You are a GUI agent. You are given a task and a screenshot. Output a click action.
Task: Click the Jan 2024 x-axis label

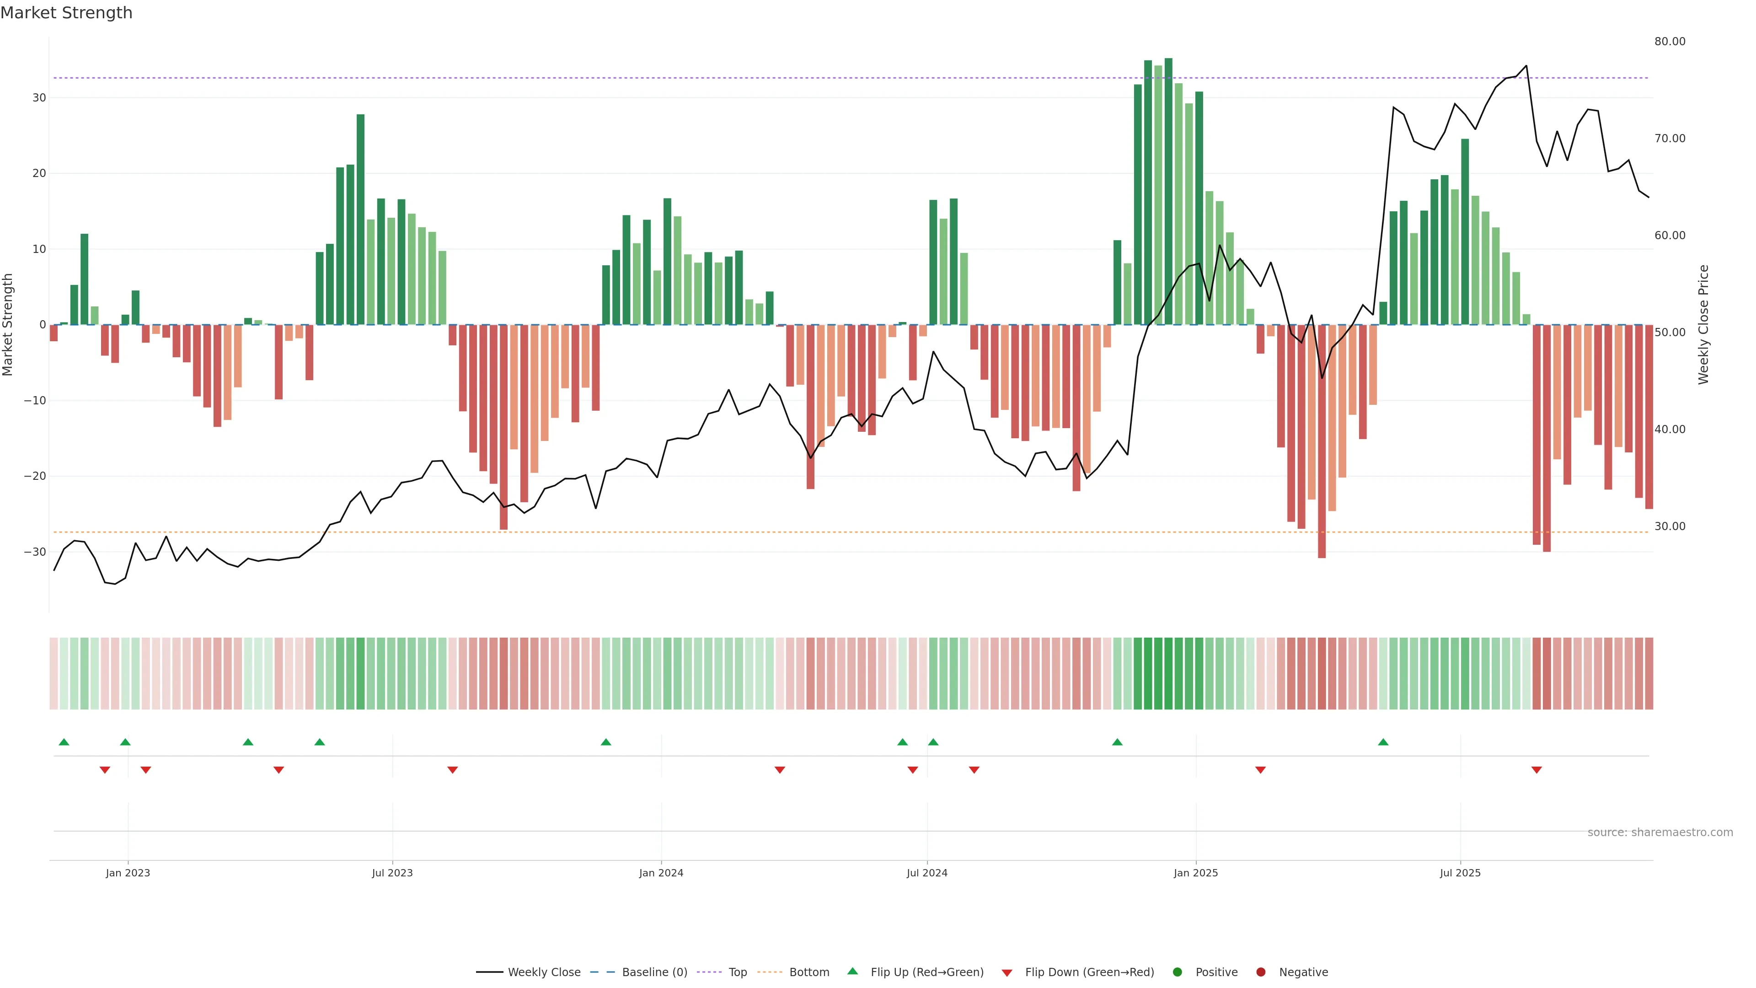click(x=660, y=873)
